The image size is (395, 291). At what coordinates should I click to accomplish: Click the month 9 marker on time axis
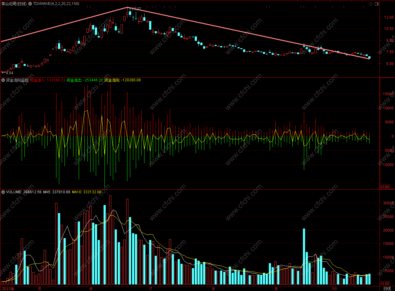[x=276, y=289]
